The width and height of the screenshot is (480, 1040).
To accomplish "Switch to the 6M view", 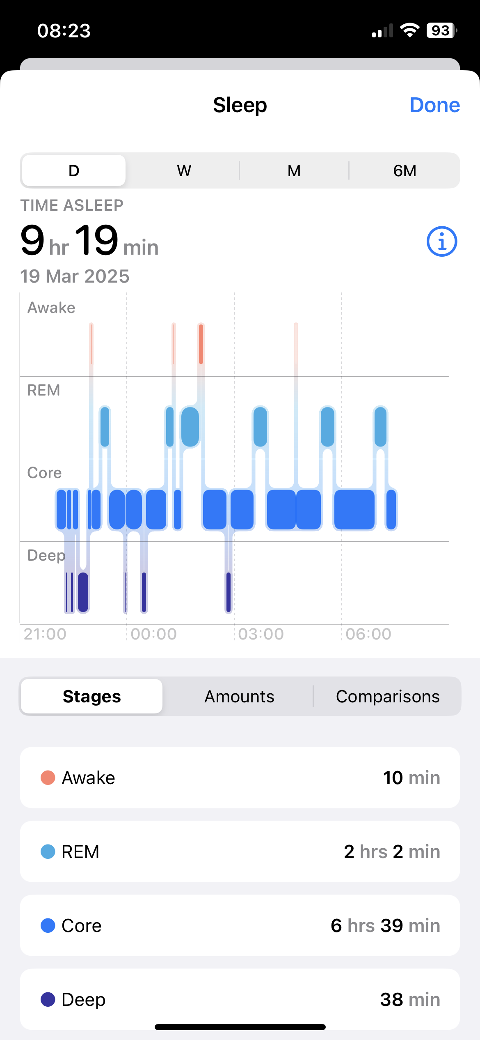I will [405, 170].
